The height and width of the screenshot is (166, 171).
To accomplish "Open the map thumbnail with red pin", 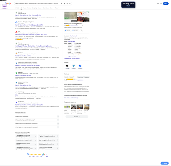I will [x=83, y=14].
